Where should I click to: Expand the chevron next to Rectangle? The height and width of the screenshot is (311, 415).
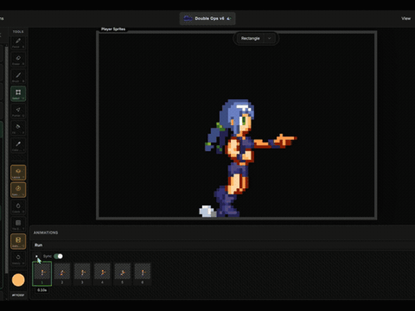pyautogui.click(x=270, y=38)
